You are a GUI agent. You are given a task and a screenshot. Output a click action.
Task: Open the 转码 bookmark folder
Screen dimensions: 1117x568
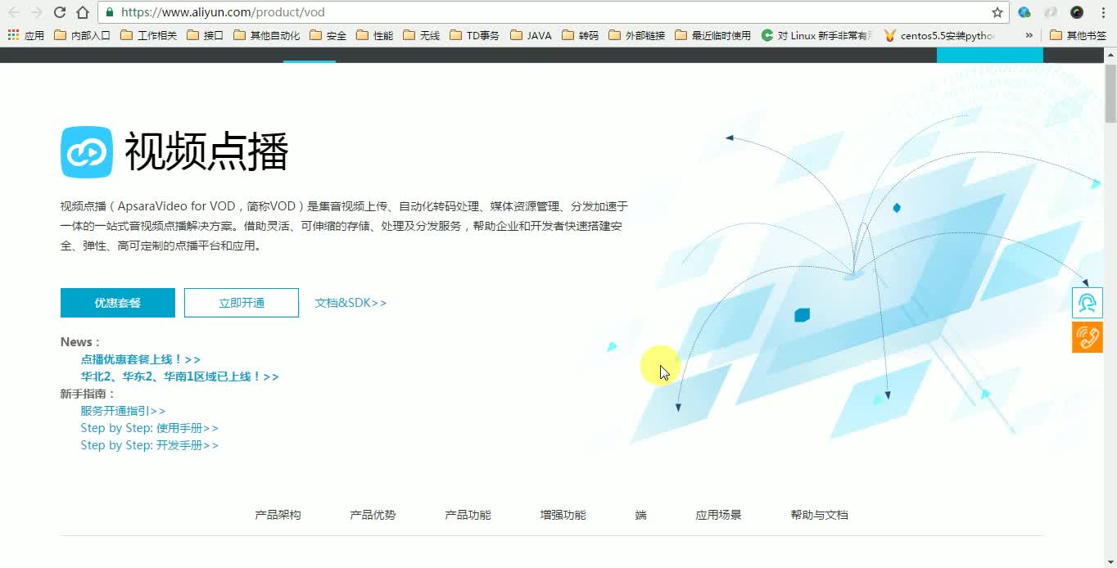tap(580, 35)
